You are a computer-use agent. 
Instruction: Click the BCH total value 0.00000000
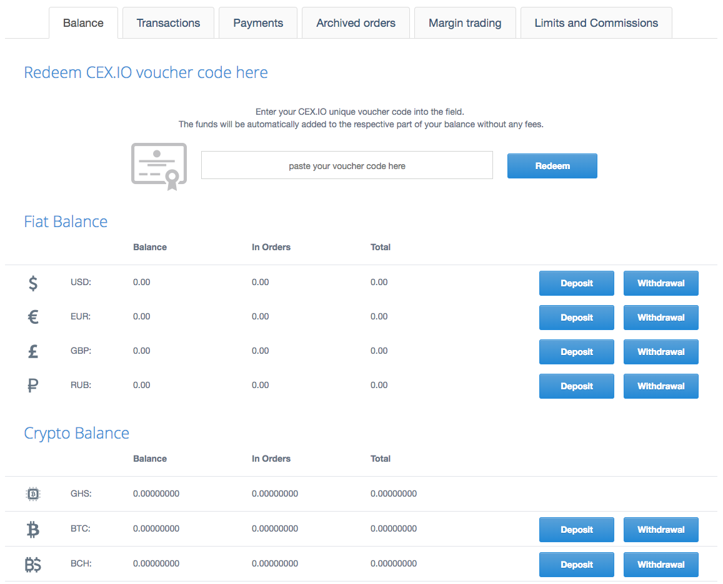pyautogui.click(x=393, y=564)
